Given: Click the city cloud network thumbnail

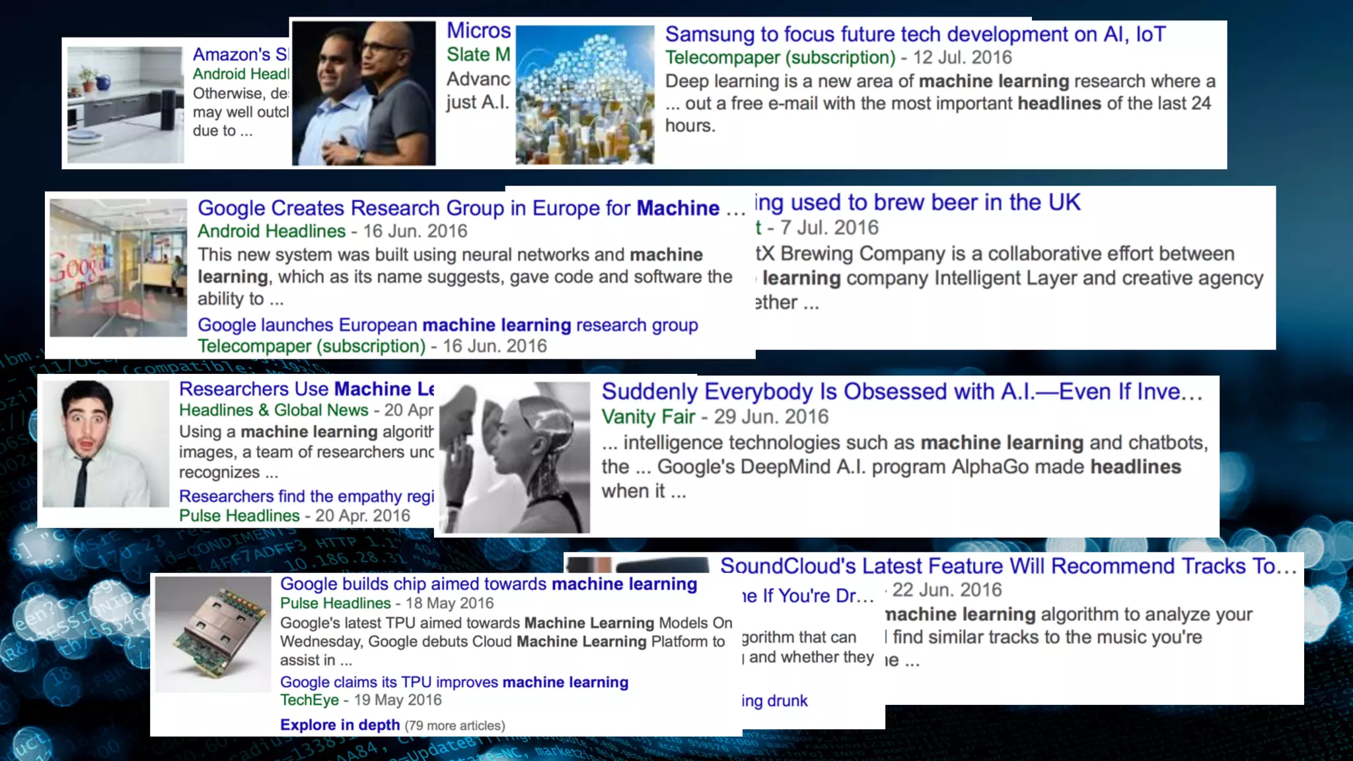Looking at the screenshot, I should (x=585, y=95).
